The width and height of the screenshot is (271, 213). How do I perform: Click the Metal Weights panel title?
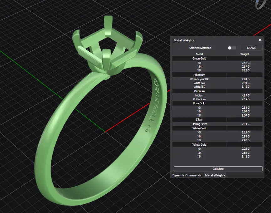click(x=184, y=40)
